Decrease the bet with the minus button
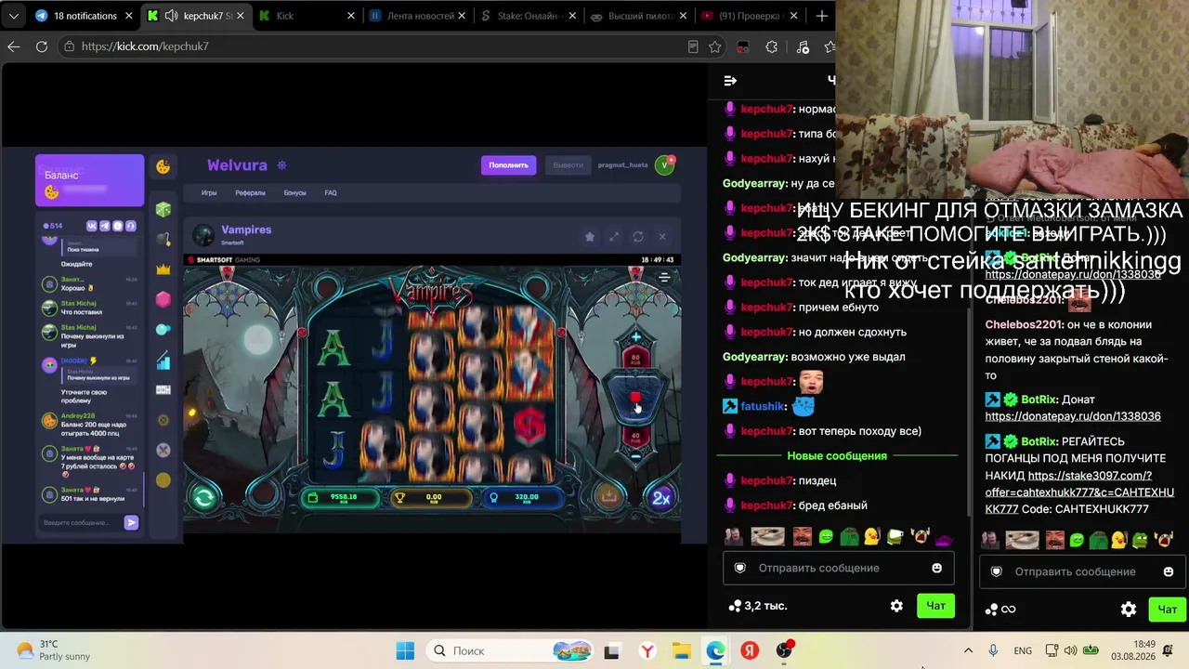The image size is (1189, 669). point(636,456)
